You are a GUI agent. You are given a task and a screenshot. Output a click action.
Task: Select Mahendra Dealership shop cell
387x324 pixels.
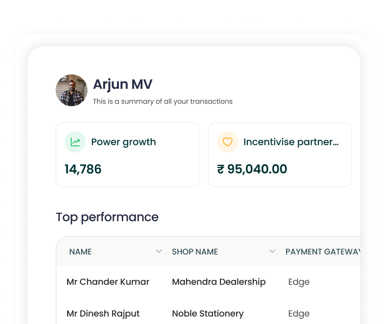218,282
